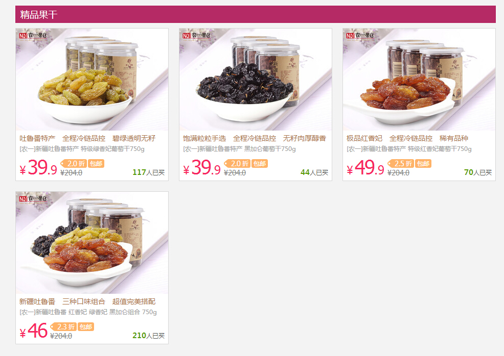Click the 2.5折 discount tag on red raisins
Viewport: 504px width, 356px height.
pyautogui.click(x=401, y=164)
